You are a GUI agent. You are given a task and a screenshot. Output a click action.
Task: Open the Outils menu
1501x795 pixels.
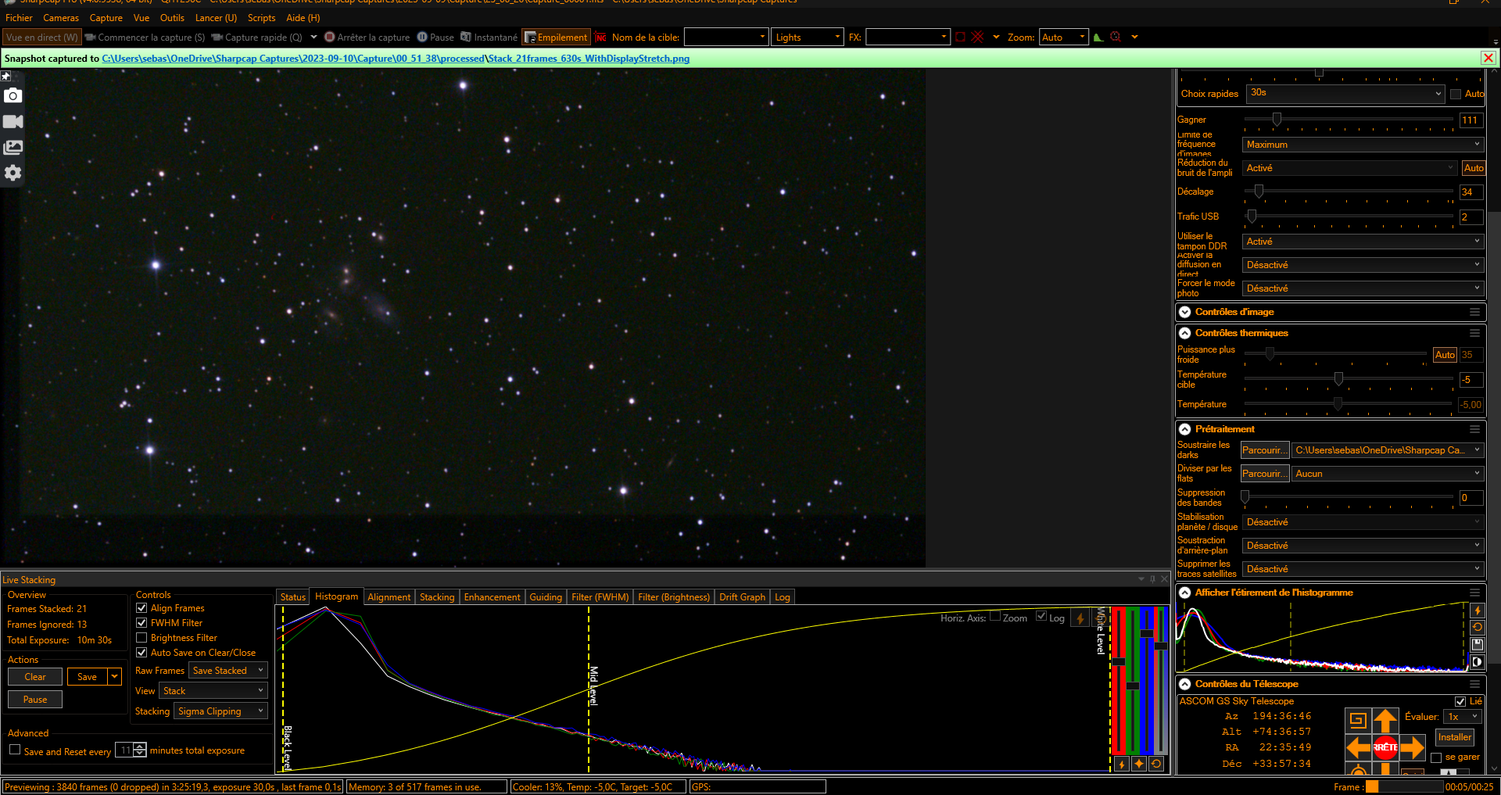[x=172, y=17]
